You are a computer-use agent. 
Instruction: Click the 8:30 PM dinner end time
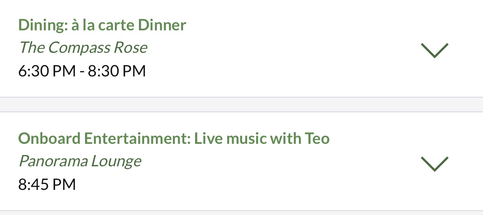(116, 71)
